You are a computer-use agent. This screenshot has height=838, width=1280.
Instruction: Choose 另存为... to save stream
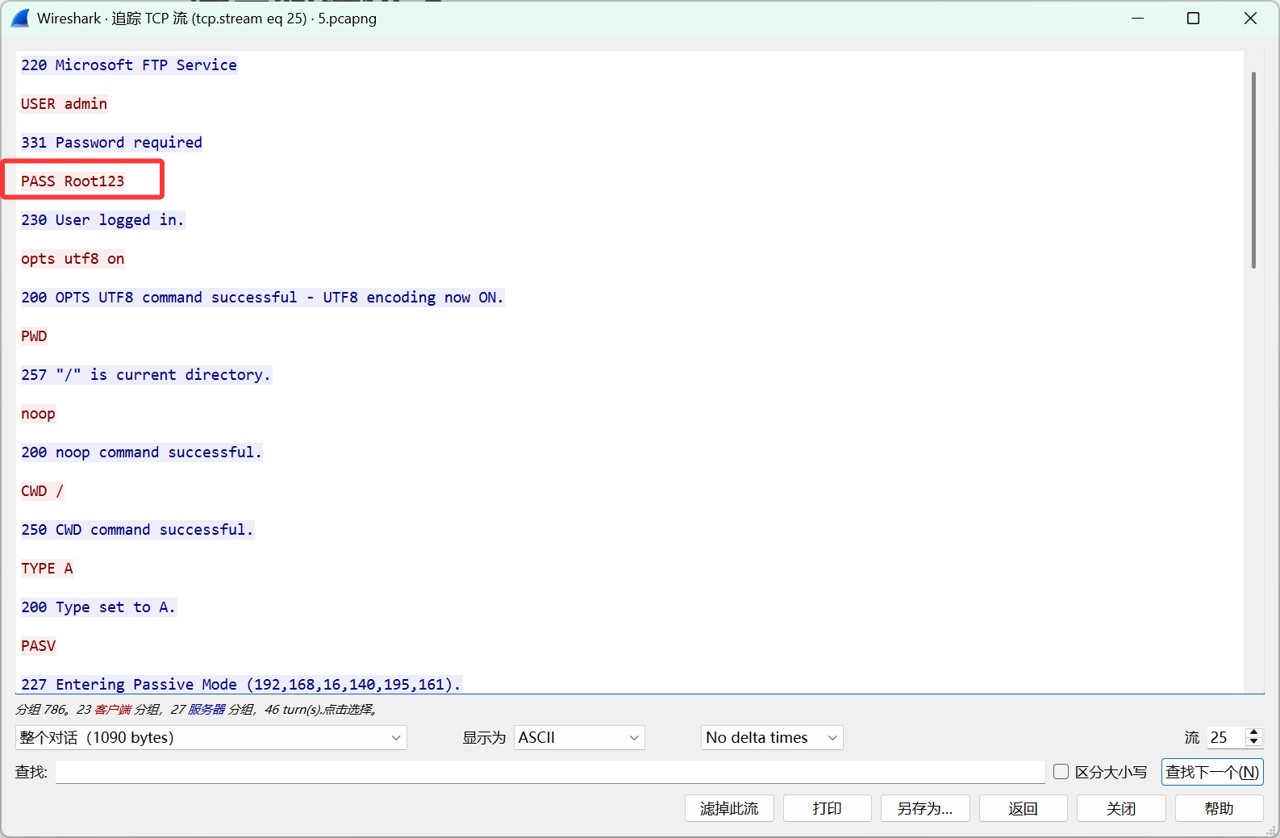[924, 808]
